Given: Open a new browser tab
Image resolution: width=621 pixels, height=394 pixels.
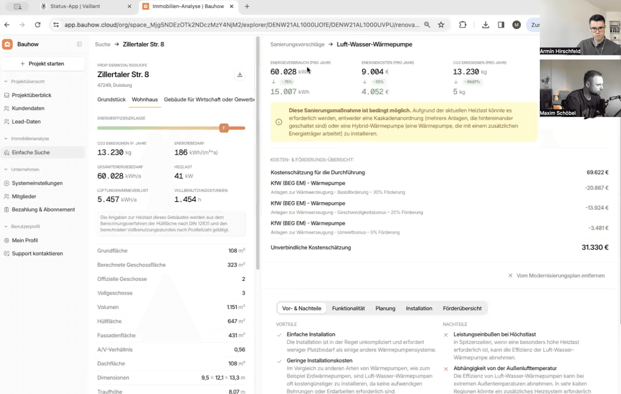Looking at the screenshot, I should point(247,6).
